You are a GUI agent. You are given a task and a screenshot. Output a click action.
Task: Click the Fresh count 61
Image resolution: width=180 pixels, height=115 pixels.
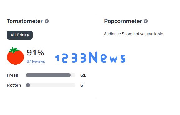83,75
